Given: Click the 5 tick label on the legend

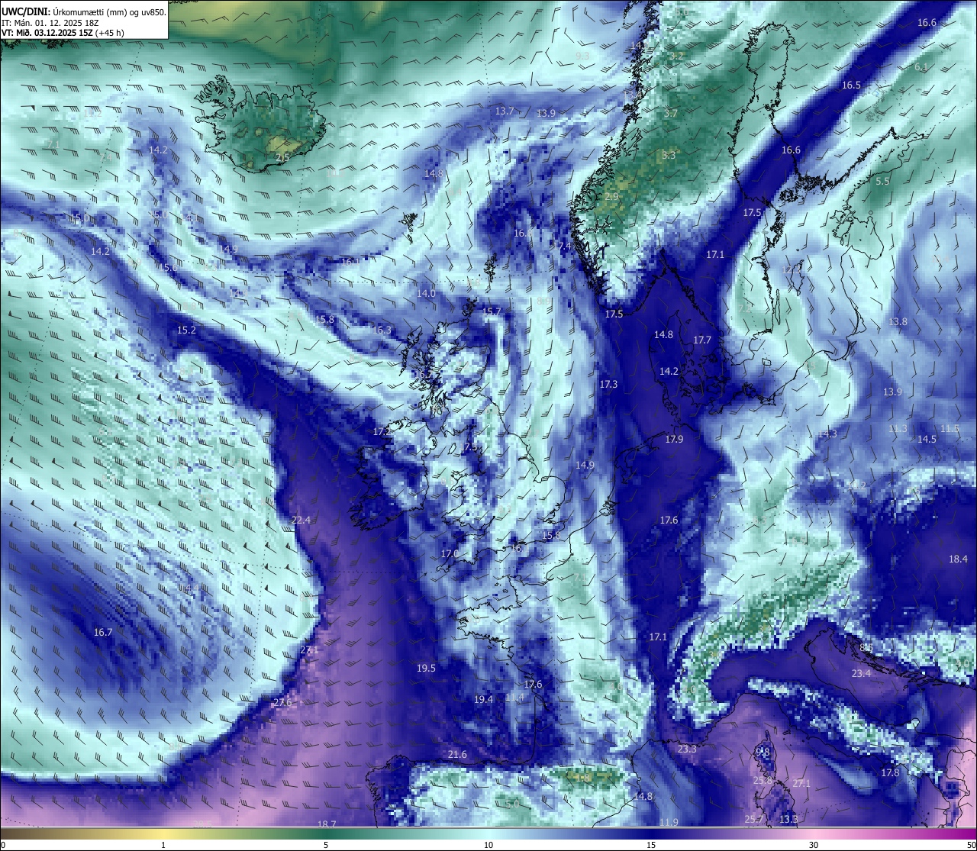Looking at the screenshot, I should (x=326, y=844).
